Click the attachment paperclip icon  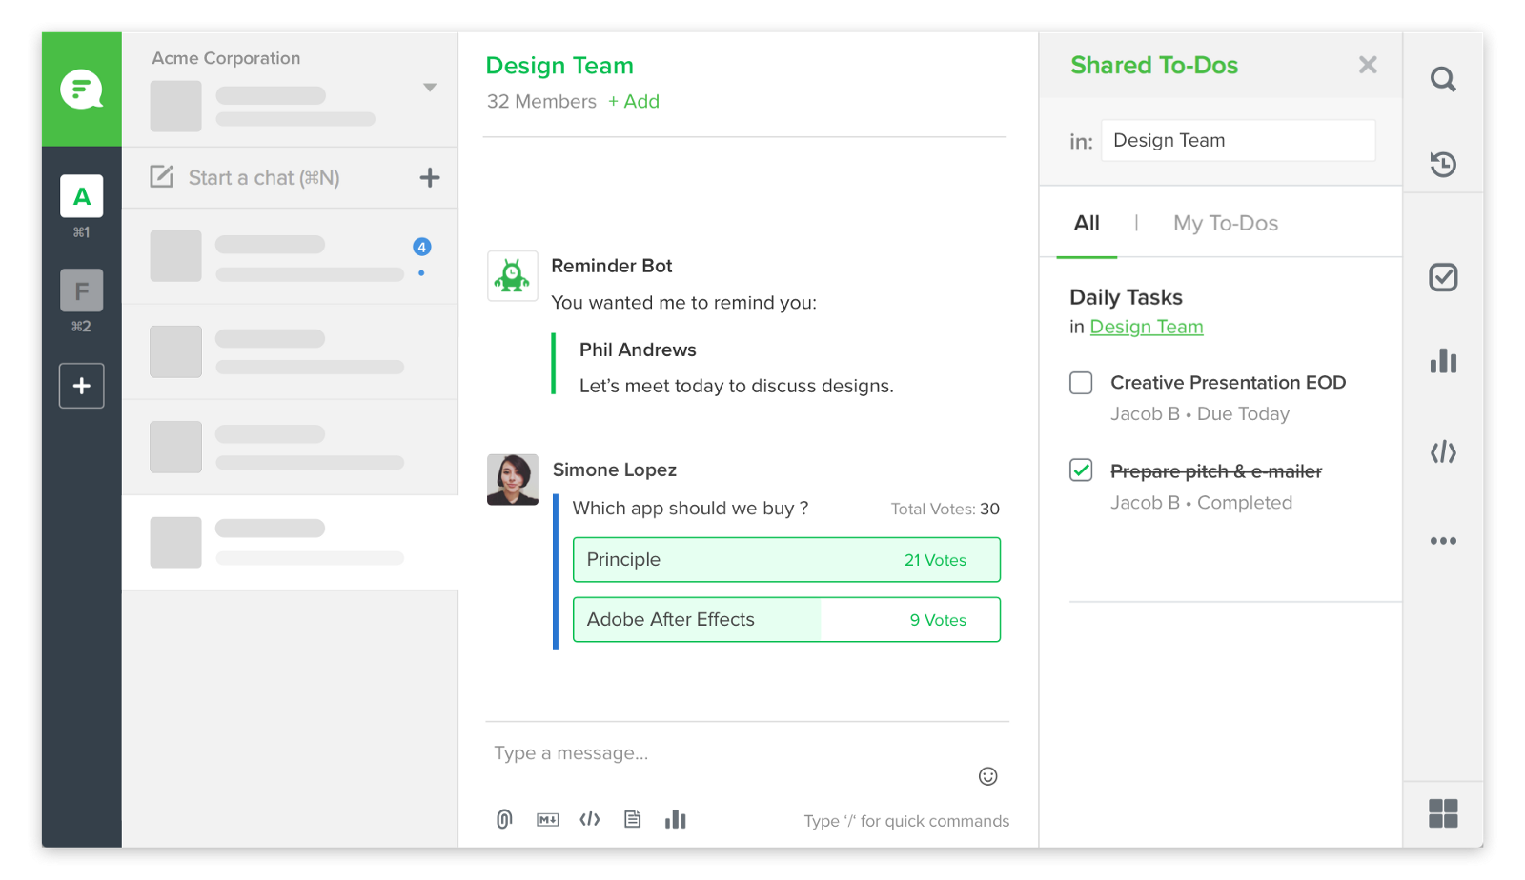coord(504,819)
